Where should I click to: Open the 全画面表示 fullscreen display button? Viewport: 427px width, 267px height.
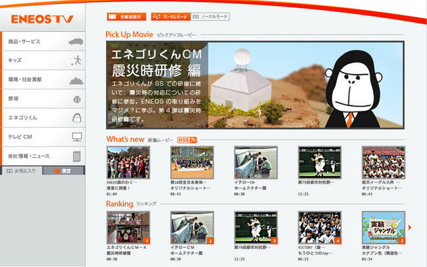tap(126, 17)
